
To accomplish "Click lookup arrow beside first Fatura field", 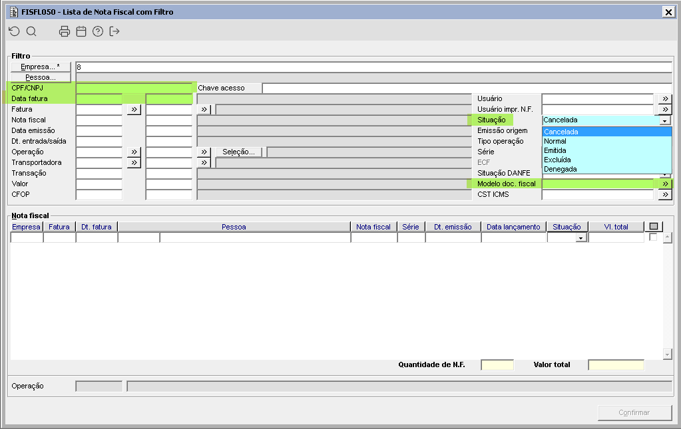I will [x=134, y=109].
